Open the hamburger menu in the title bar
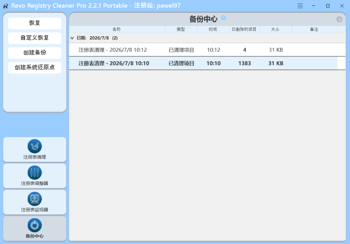 (300, 6)
